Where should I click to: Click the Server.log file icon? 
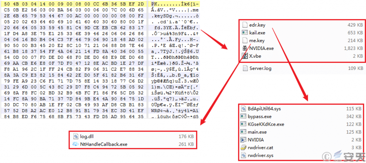pyautogui.click(x=245, y=68)
